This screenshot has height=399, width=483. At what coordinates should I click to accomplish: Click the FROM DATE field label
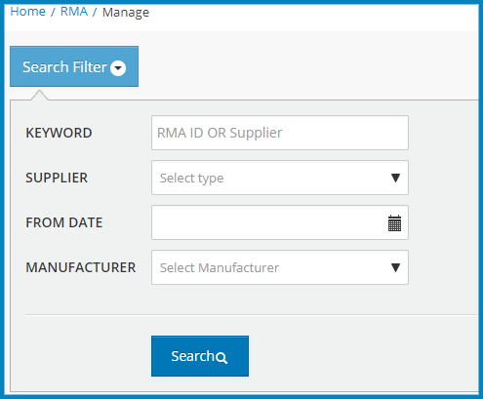pyautogui.click(x=64, y=222)
